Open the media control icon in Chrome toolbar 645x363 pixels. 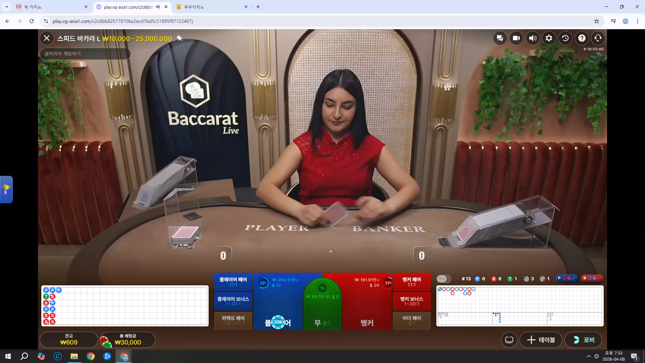pyautogui.click(x=613, y=21)
